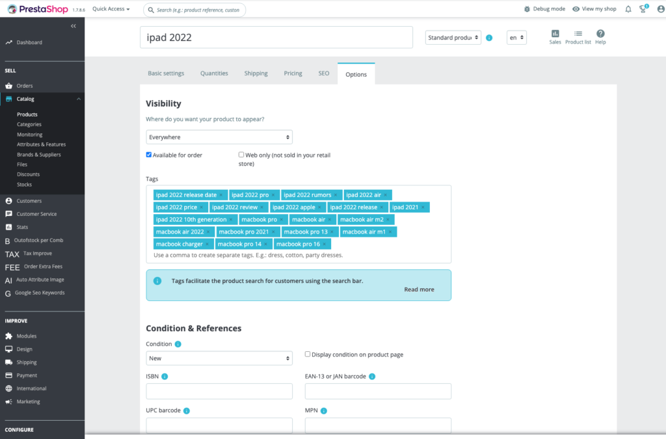This screenshot has width=666, height=439.
Task: Click the Customers person icon
Action: coord(8,201)
